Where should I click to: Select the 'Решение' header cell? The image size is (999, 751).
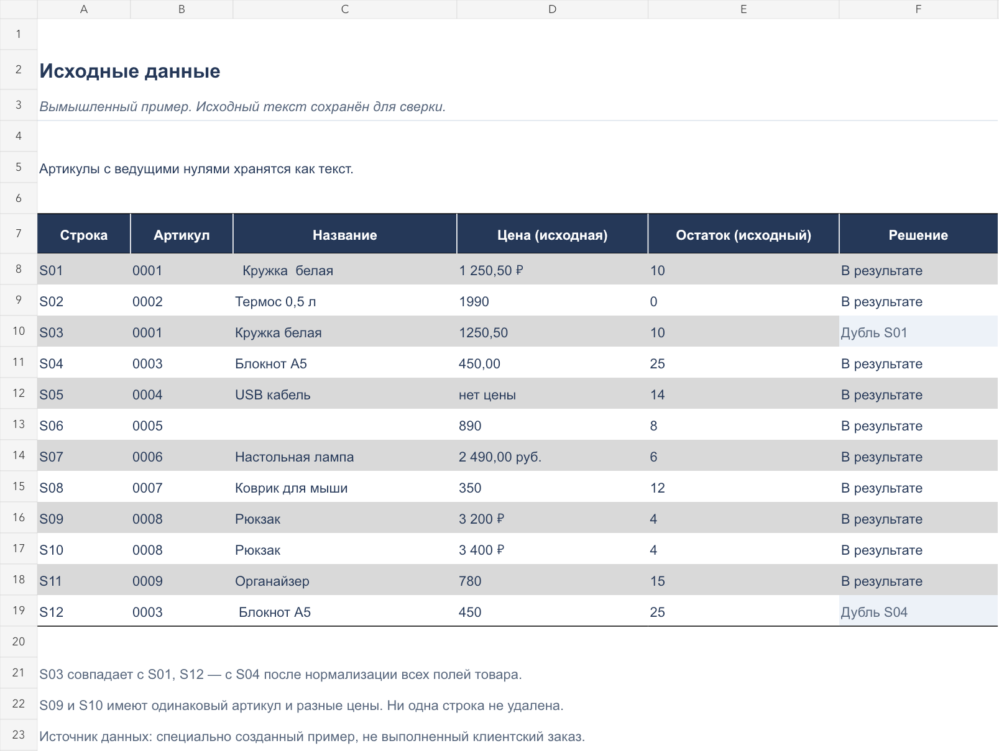coord(919,234)
